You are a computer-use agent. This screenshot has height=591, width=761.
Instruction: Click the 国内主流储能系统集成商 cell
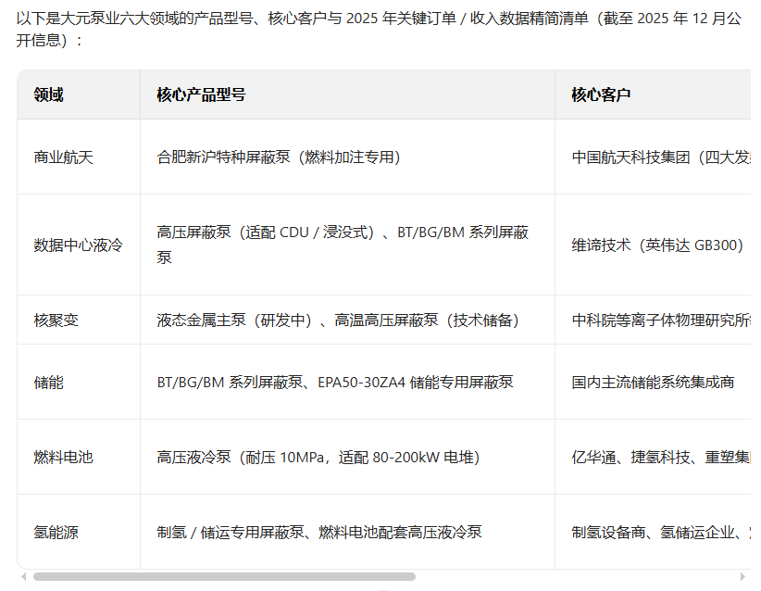tap(654, 383)
